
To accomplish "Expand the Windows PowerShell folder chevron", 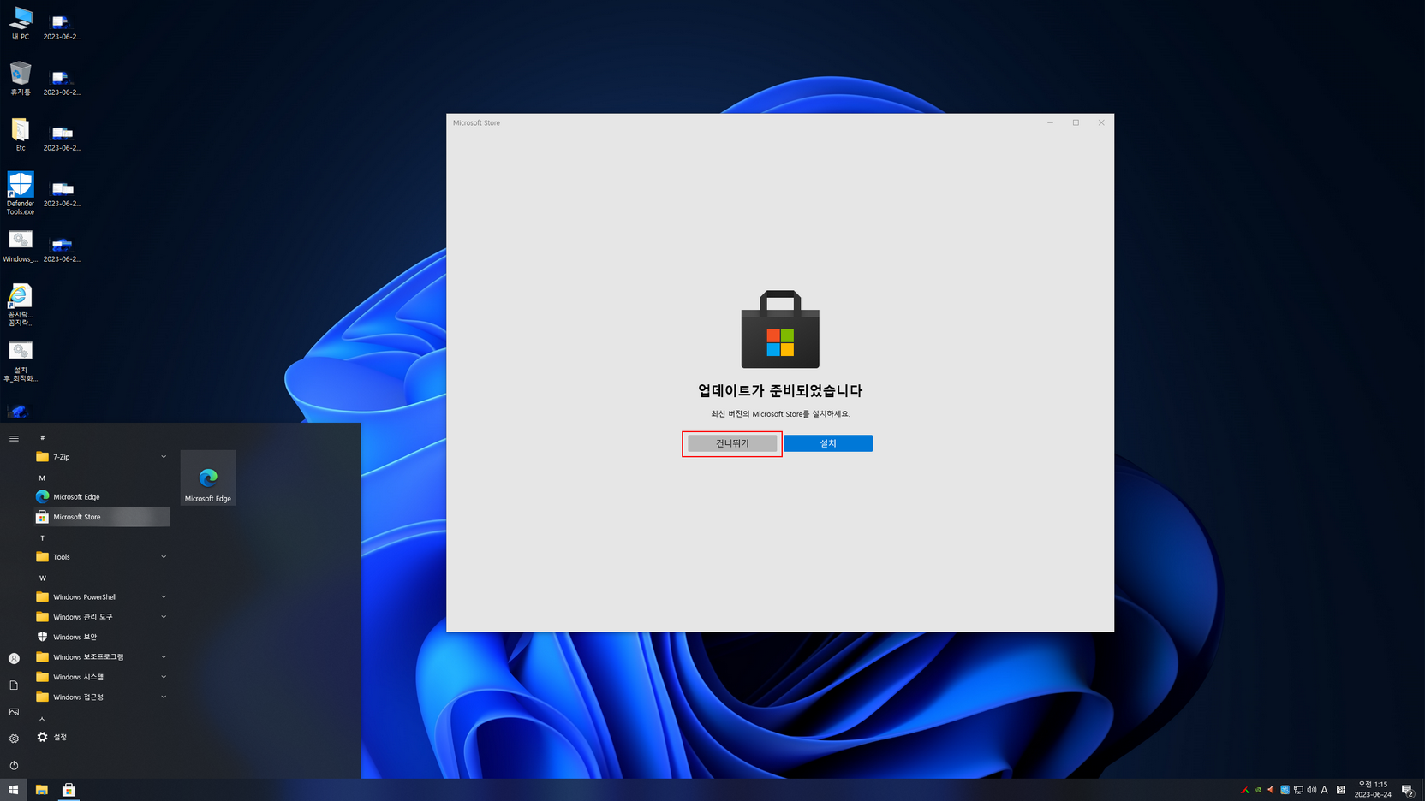I will 164,597.
